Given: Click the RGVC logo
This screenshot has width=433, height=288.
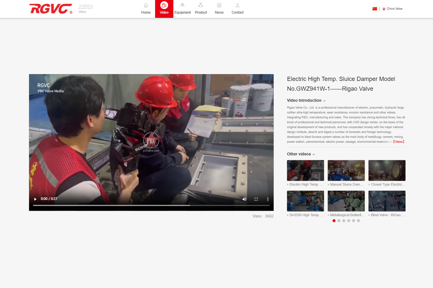Looking at the screenshot, I should click(x=51, y=9).
